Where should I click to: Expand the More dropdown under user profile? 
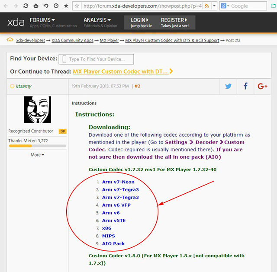point(37,155)
